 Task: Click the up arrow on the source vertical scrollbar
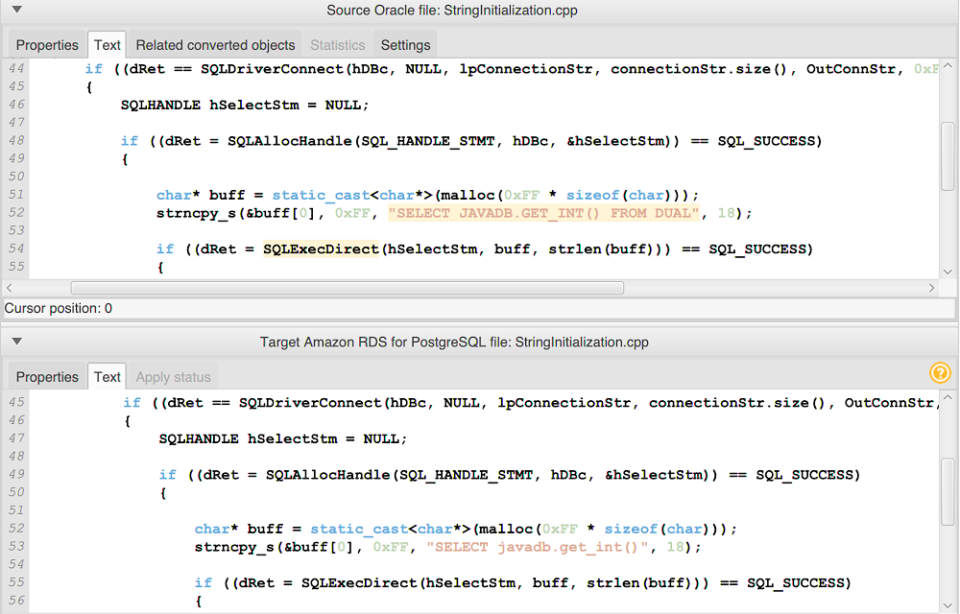(x=949, y=65)
